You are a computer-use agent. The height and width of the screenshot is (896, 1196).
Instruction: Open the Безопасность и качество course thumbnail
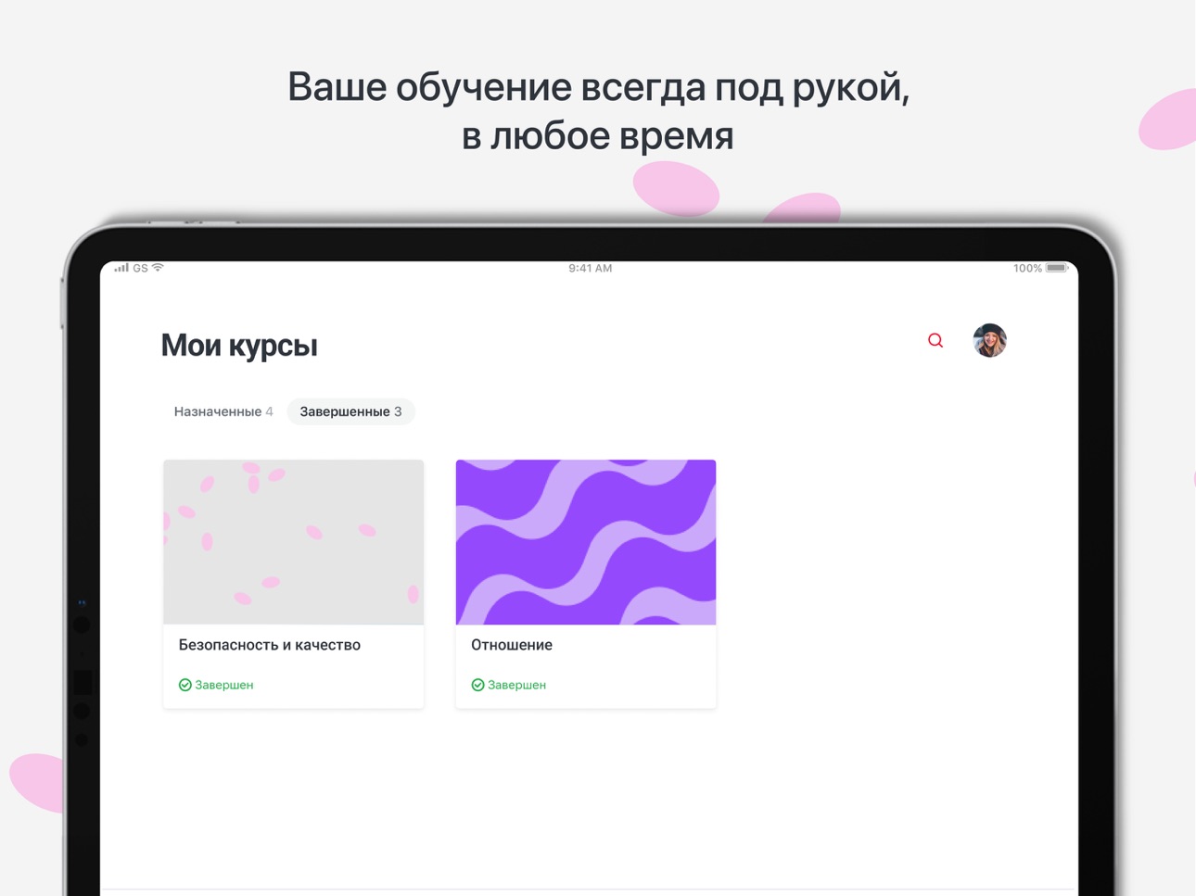pyautogui.click(x=294, y=542)
